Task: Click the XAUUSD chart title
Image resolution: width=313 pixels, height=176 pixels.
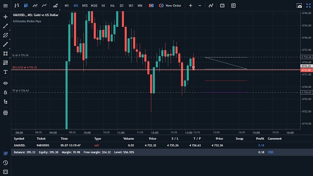Action: point(35,15)
